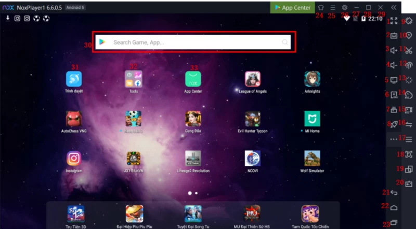Click the 22:10 clock
The height and width of the screenshot is (229, 416).
(375, 19)
